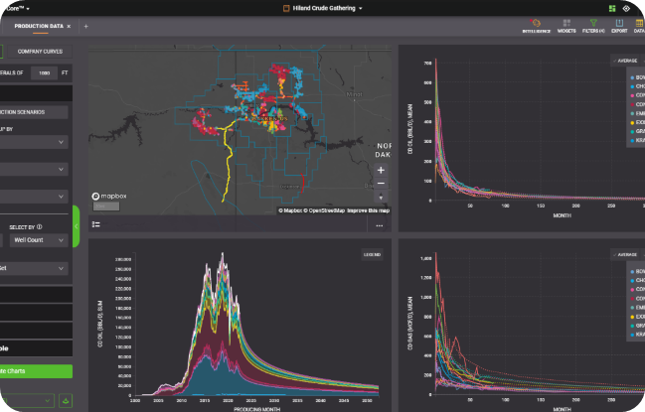The height and width of the screenshot is (412, 645).
Task: Open the Hiland Crude Gathering project dropdown
Action: [x=322, y=7]
